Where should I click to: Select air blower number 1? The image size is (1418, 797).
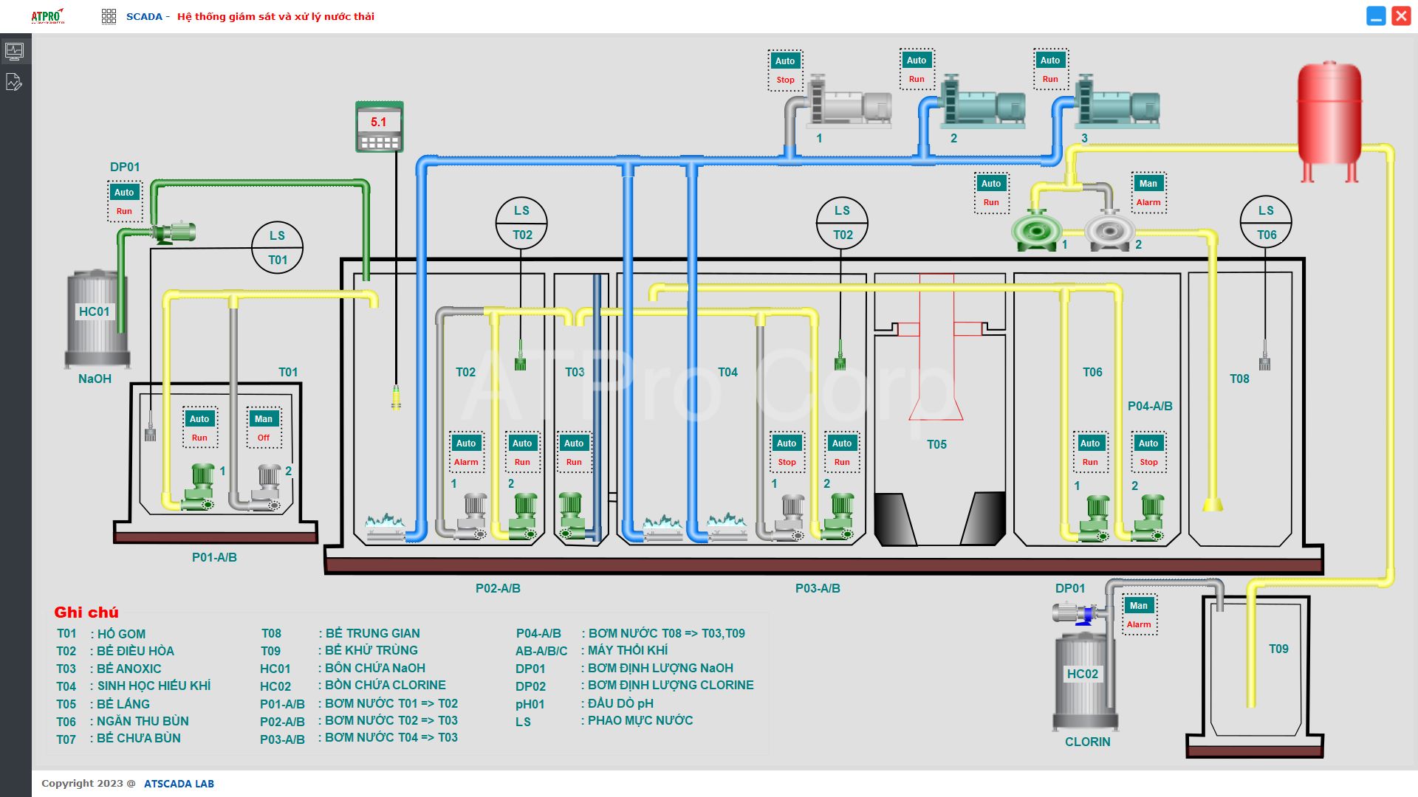849,103
